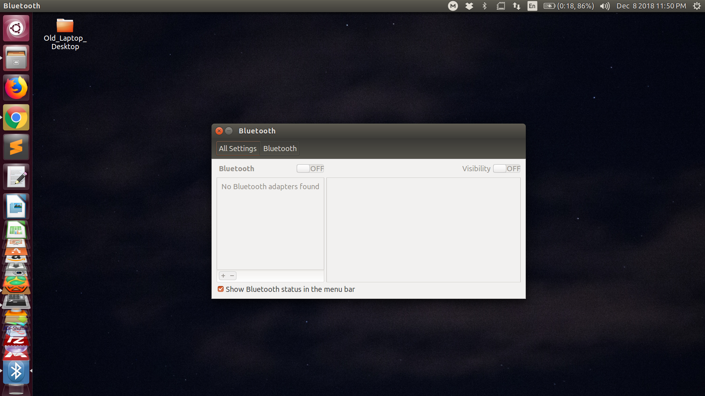This screenshot has width=705, height=396.
Task: Open the Text Editor launcher icon
Action: [x=16, y=177]
